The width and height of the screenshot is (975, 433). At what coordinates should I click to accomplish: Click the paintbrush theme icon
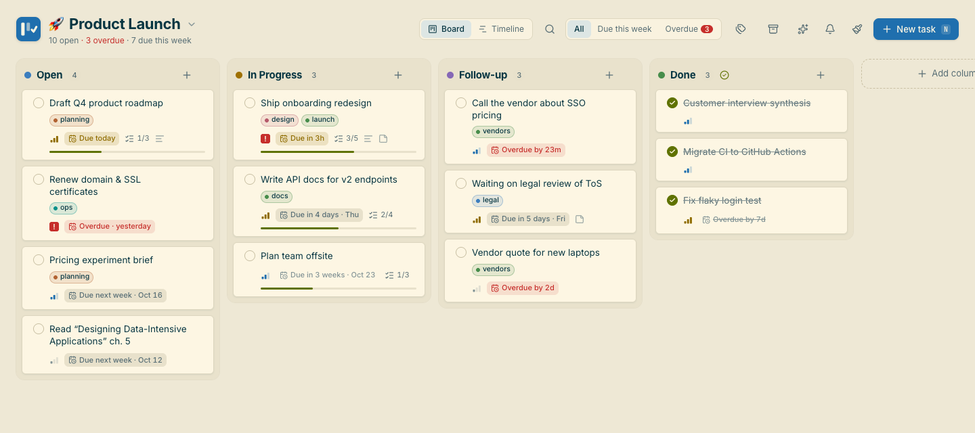[x=857, y=29]
